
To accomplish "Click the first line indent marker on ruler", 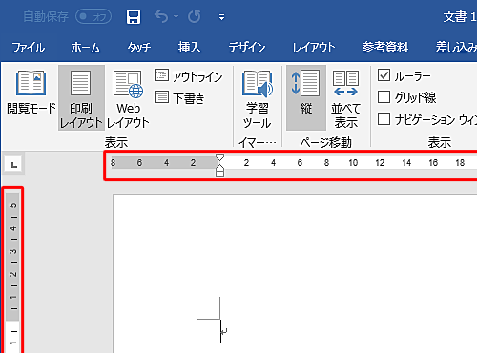I will 219,157.
